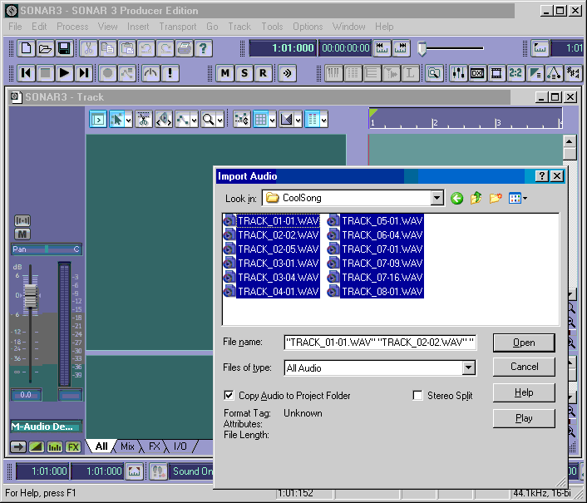Switch to the Mix tab in Track view
Screen dimensions: 587x503
pos(127,446)
